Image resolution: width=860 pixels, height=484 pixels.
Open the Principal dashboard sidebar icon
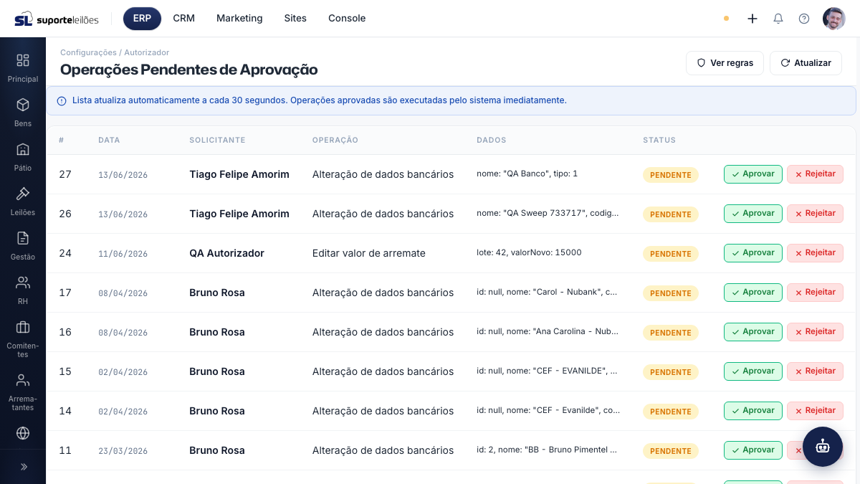click(x=23, y=60)
